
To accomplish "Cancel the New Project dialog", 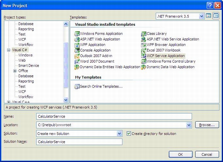I will click(x=207, y=154).
